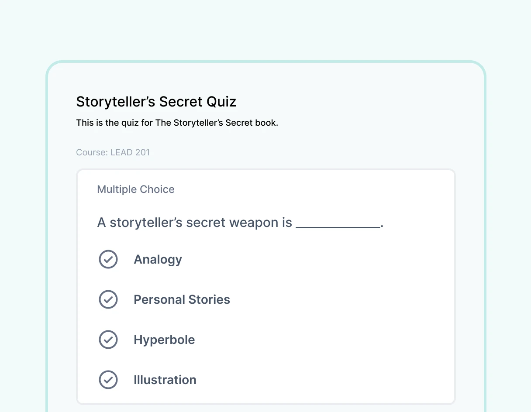
Task: Click the Storyteller's Secret Quiz title
Action: pyautogui.click(x=156, y=101)
